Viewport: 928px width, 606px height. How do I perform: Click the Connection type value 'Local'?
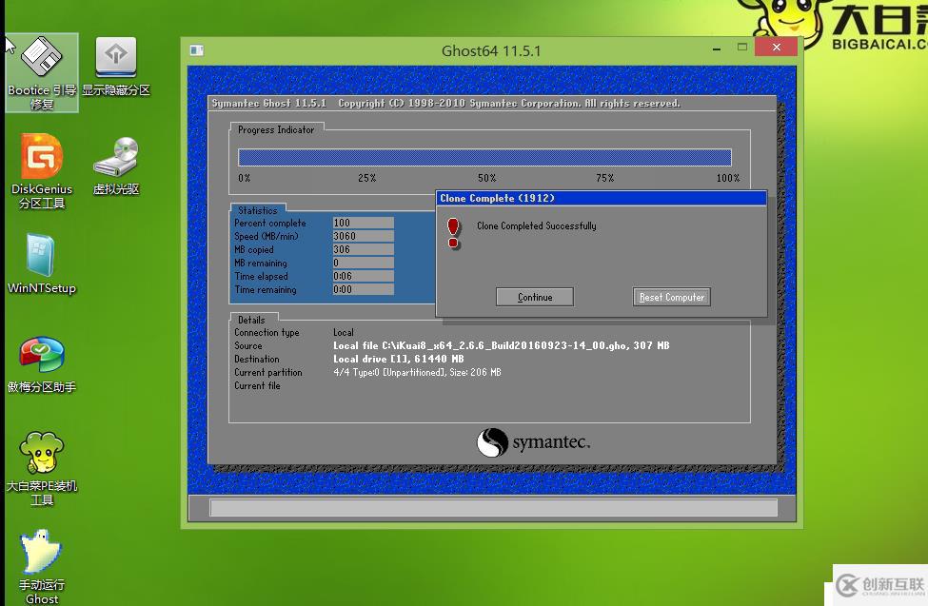(x=344, y=333)
